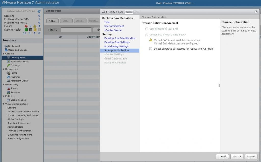Viewport: 261px width, 162px height.
Task: Click the Next > button
Action: (x=237, y=156)
